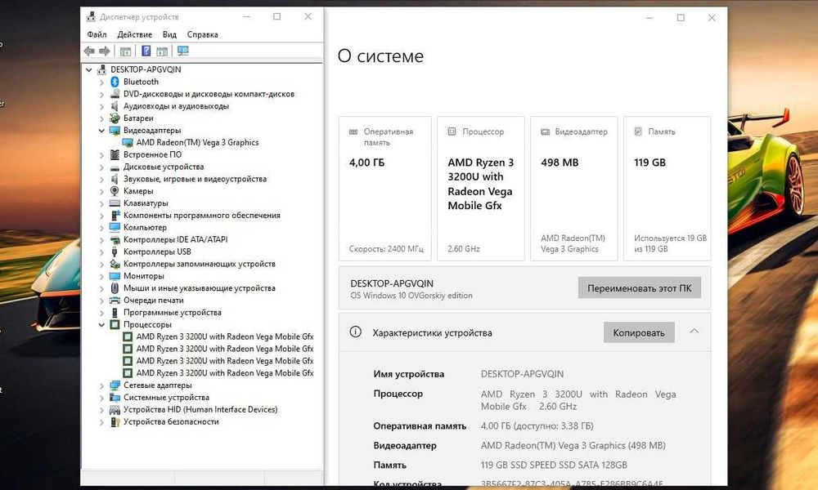
Task: Click the Процессор card with AMD Ryzen 3
Action: pyautogui.click(x=480, y=189)
